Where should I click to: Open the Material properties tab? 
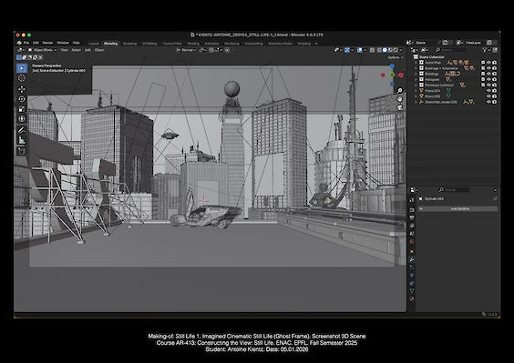[412, 298]
